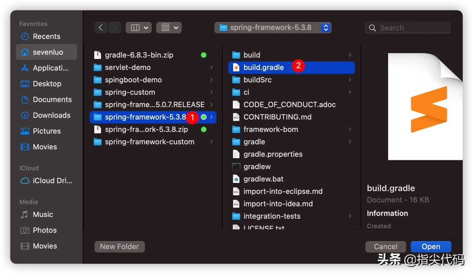Open Documents in the sidebar

point(46,100)
